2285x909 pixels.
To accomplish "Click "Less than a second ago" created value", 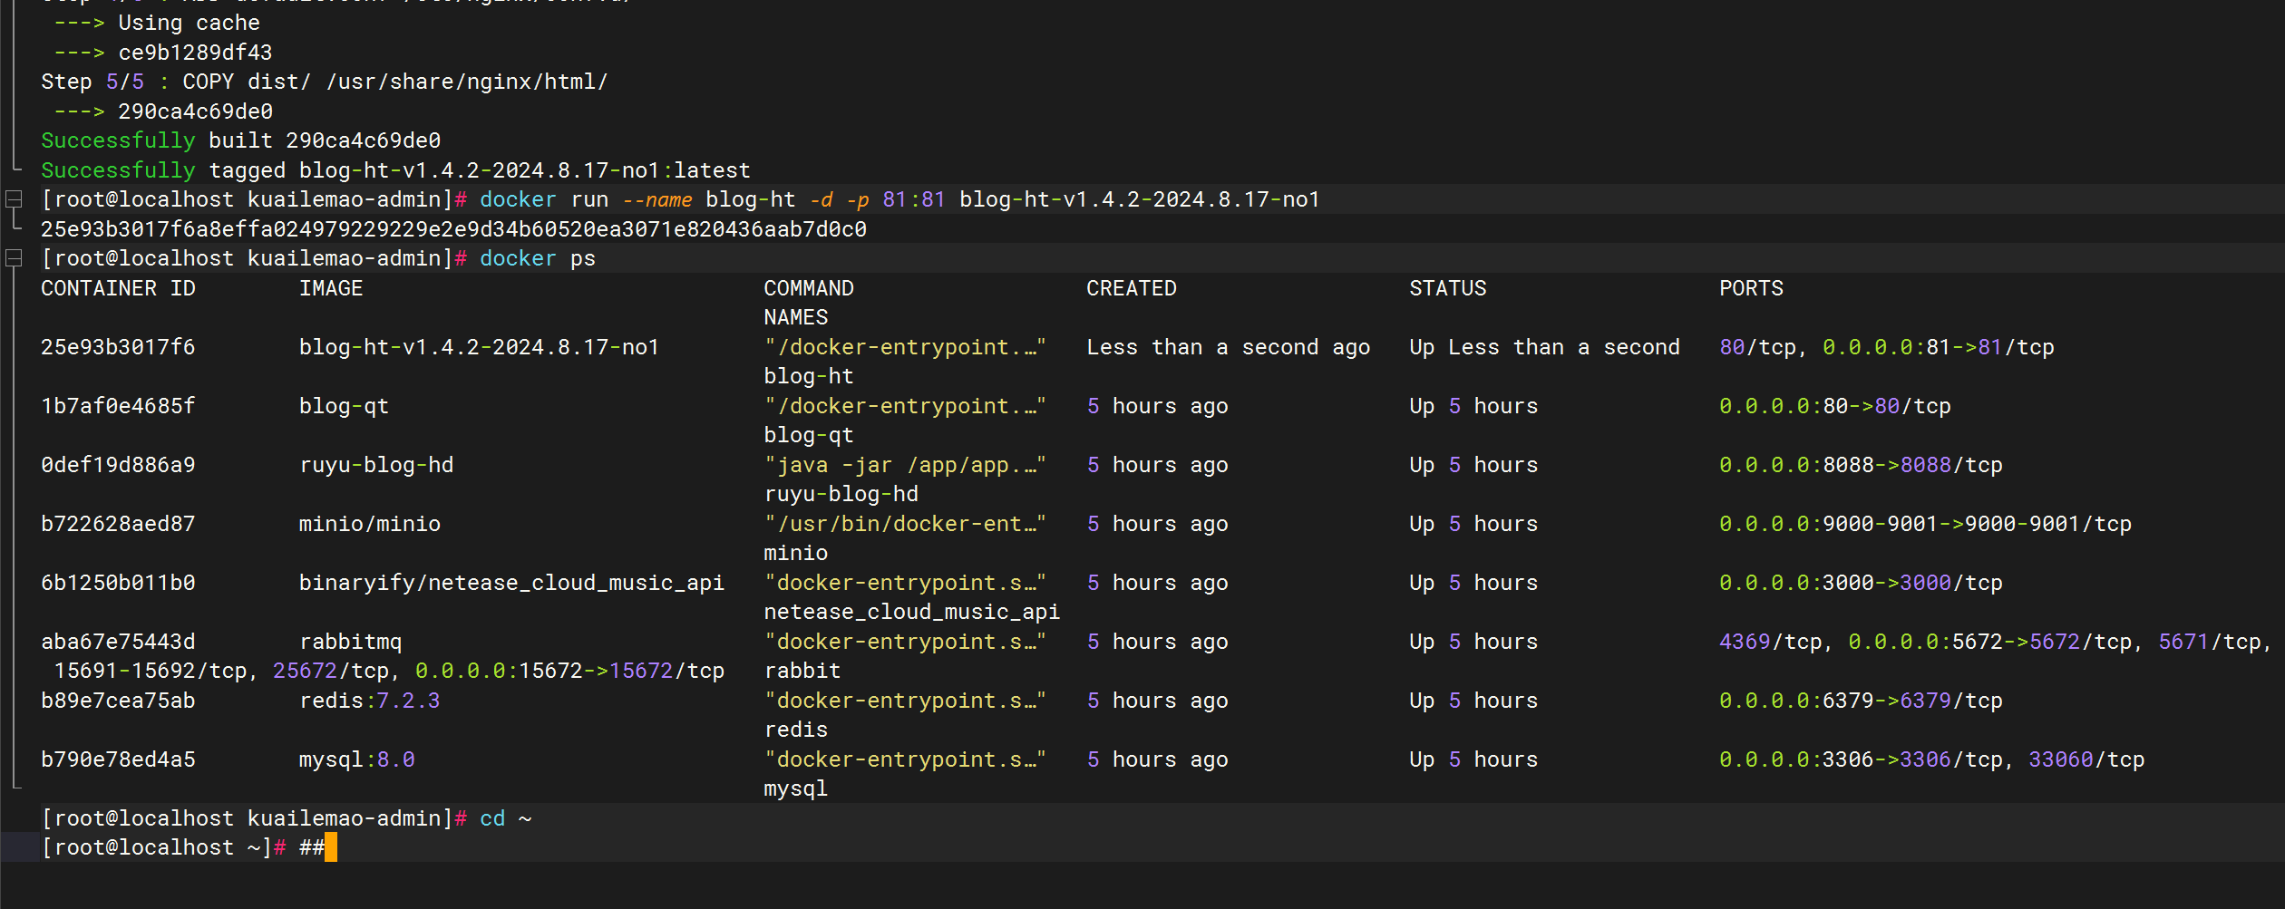I will [1229, 347].
